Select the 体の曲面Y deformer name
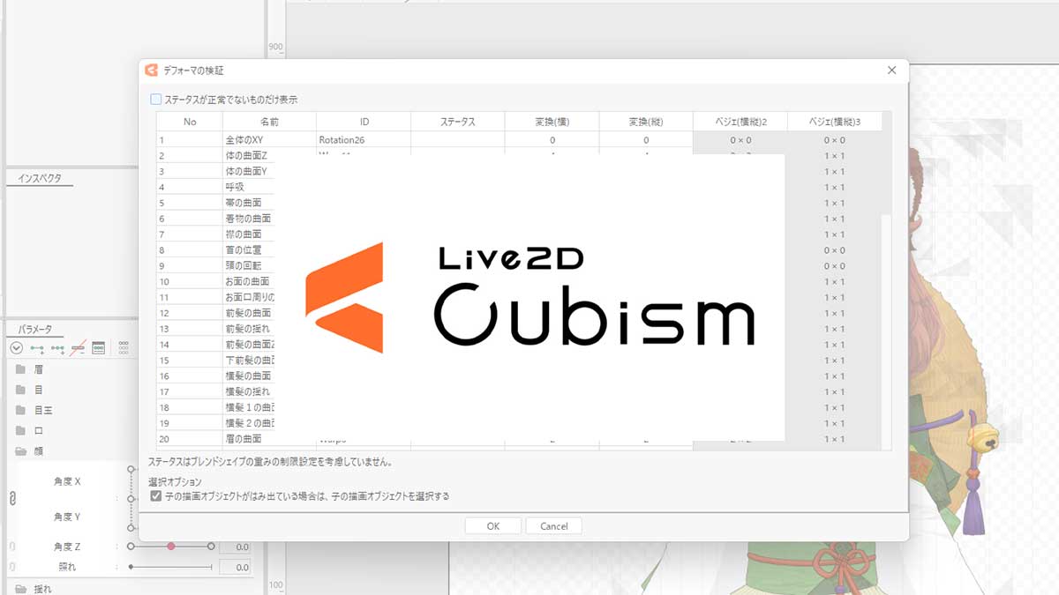Image resolution: width=1059 pixels, height=595 pixels. point(246,171)
